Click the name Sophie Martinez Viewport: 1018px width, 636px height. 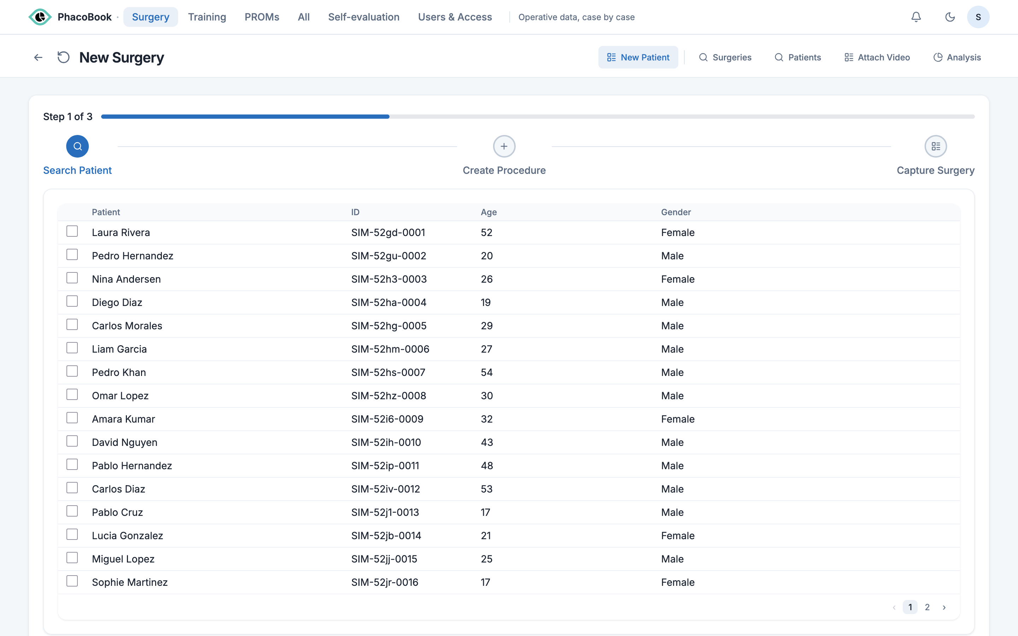pyautogui.click(x=130, y=582)
